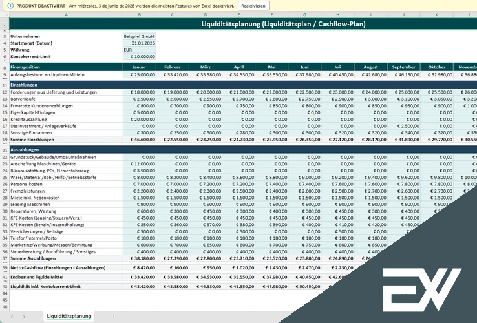477x323 pixels.
Task: Click the next sheet navigation arrow
Action: [x=24, y=317]
